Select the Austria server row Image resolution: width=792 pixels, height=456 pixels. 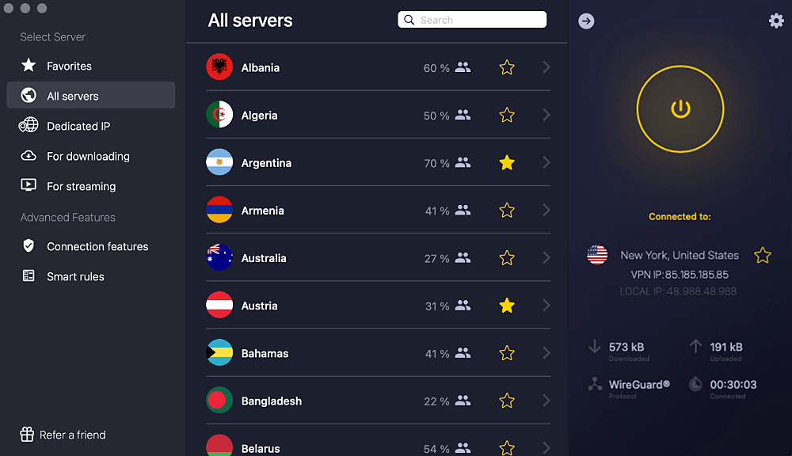(378, 306)
